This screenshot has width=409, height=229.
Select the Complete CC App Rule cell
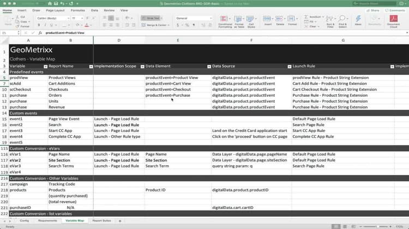[343, 137]
